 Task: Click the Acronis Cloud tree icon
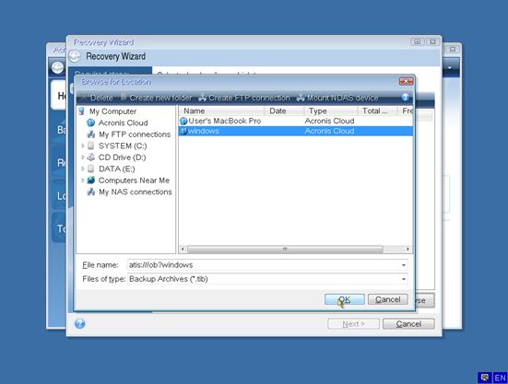[x=91, y=122]
